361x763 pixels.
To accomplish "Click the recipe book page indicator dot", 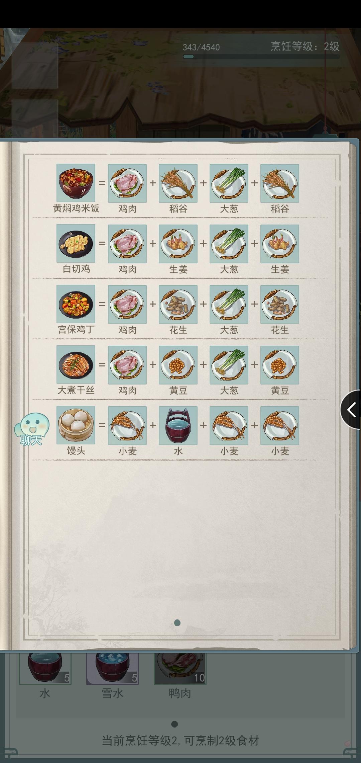I will pos(177,623).
